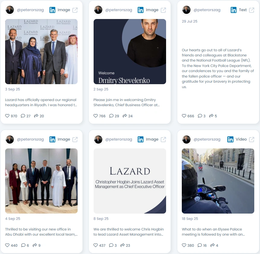Click share icon showing 9 shares

coord(35,245)
